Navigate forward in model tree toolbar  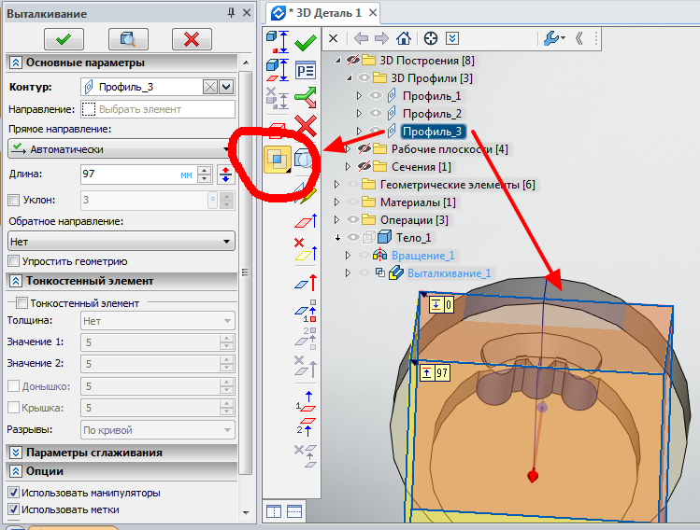tap(381, 38)
